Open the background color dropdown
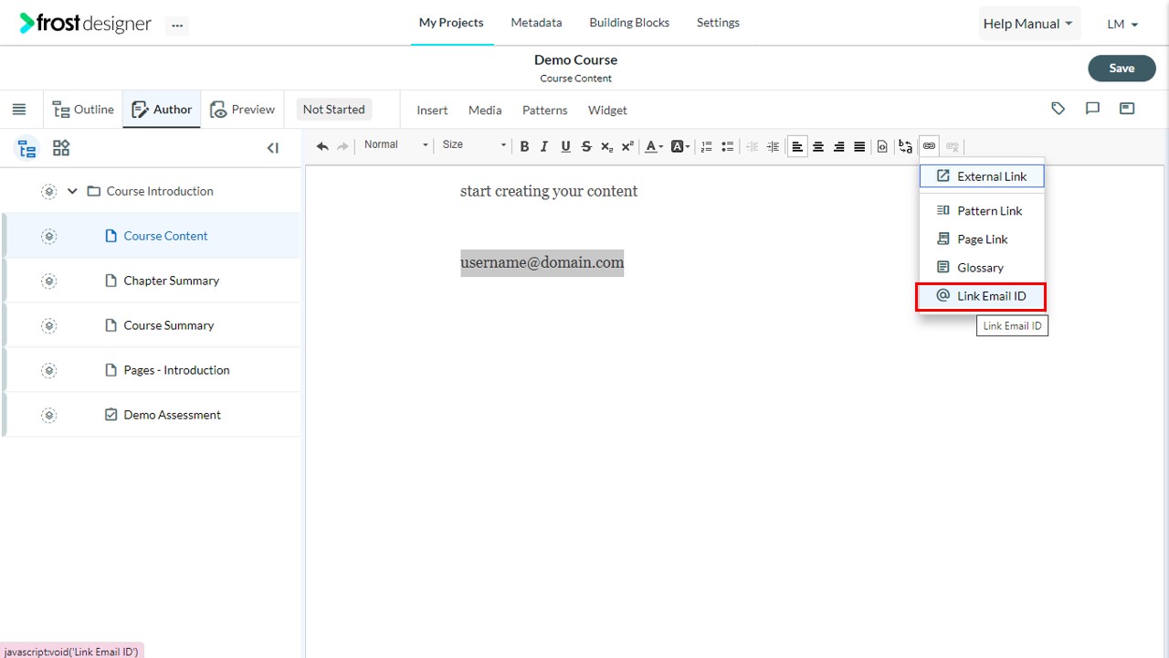 click(680, 146)
